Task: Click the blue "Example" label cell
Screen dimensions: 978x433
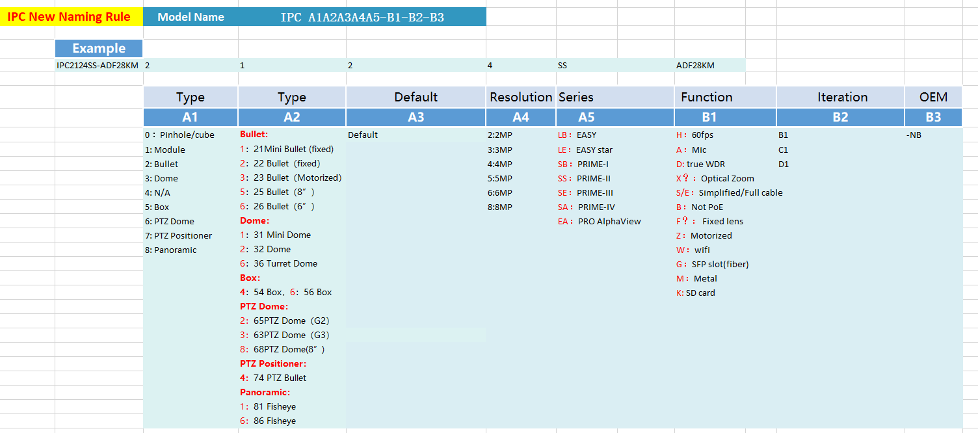Action: 99,48
